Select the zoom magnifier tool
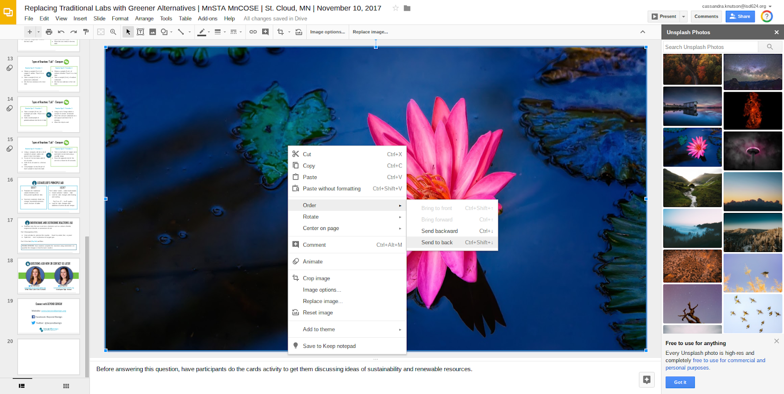The width and height of the screenshot is (784, 394). pos(113,32)
